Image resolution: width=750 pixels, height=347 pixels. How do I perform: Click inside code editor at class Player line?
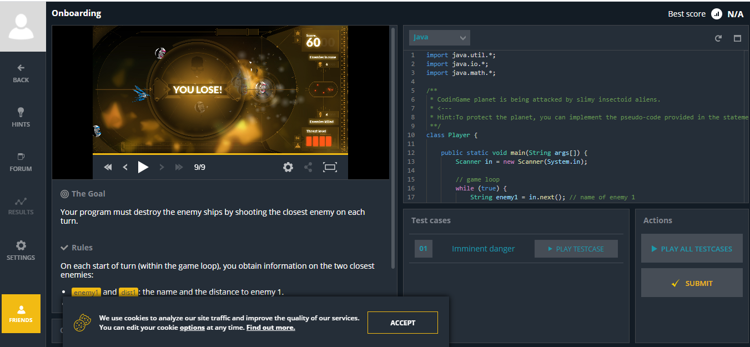pos(452,135)
